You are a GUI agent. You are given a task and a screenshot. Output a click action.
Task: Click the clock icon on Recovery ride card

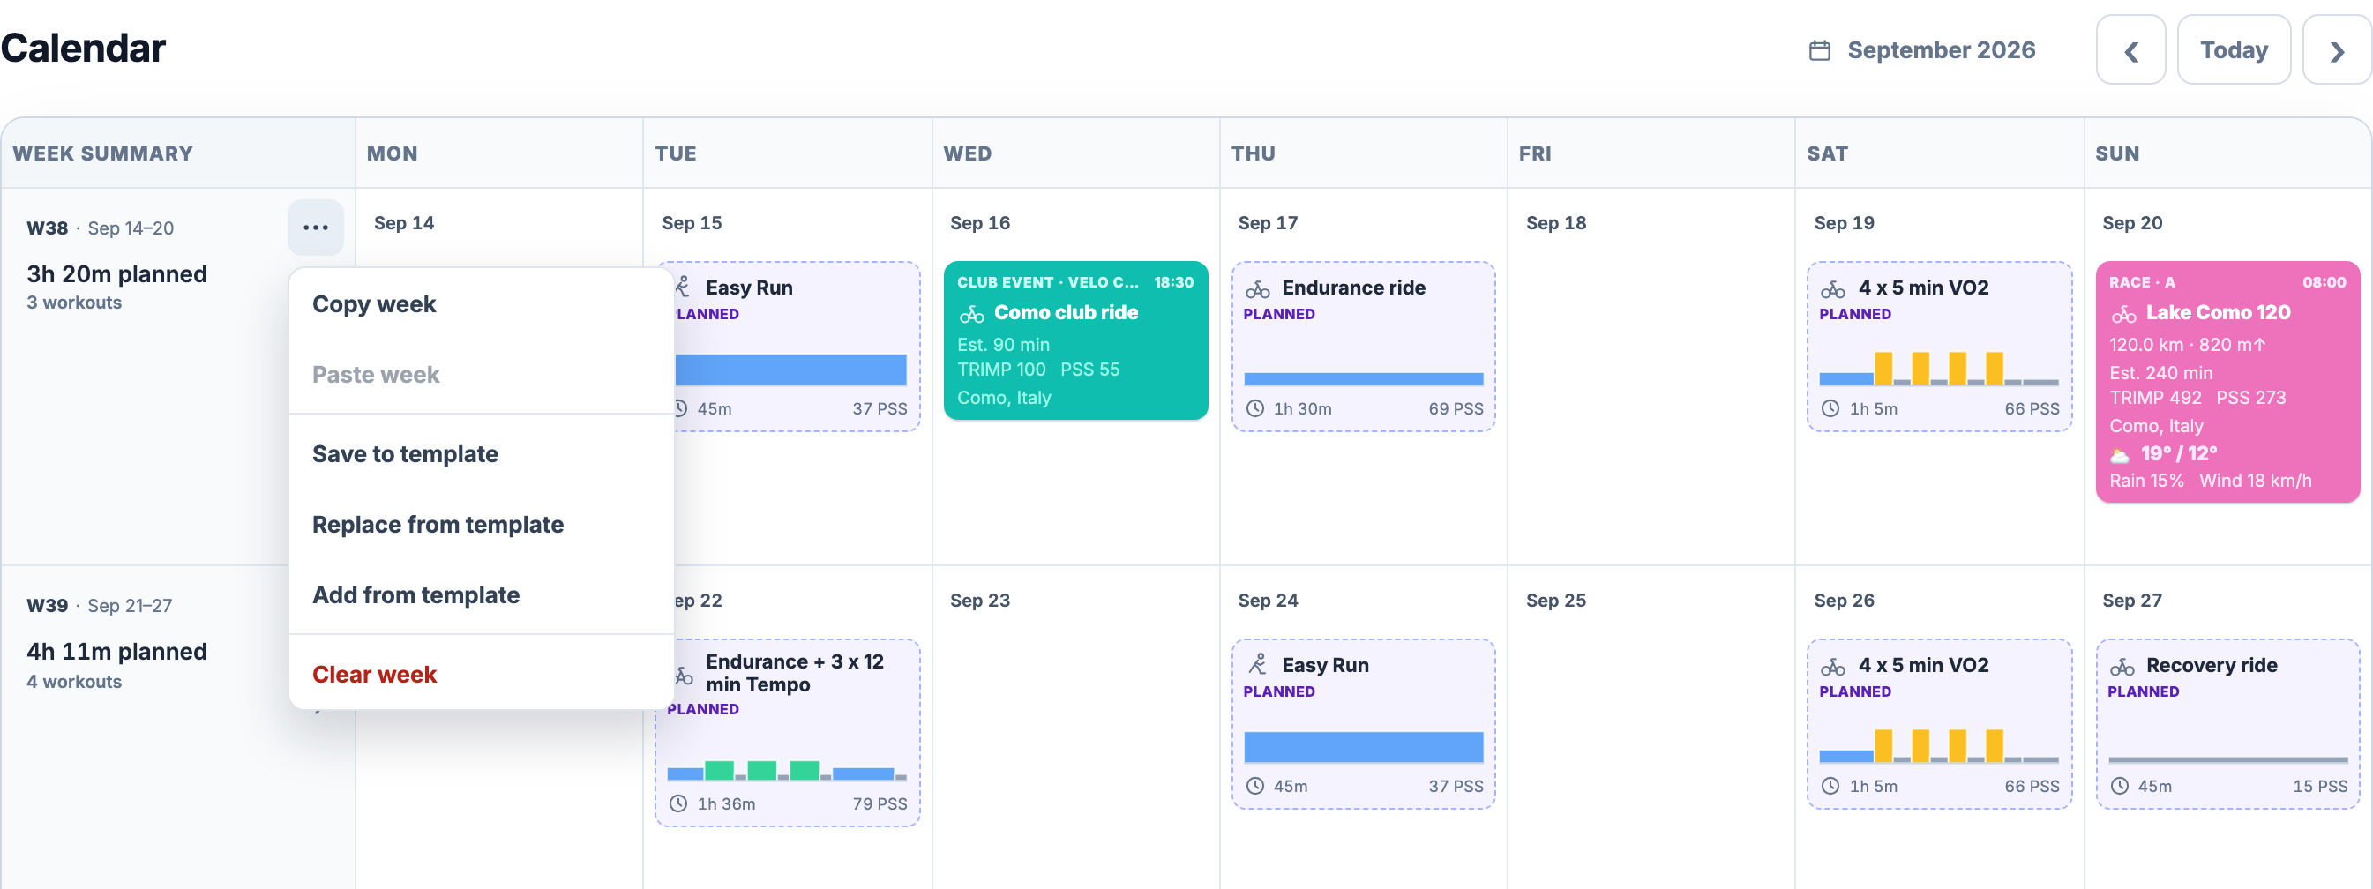2119,786
